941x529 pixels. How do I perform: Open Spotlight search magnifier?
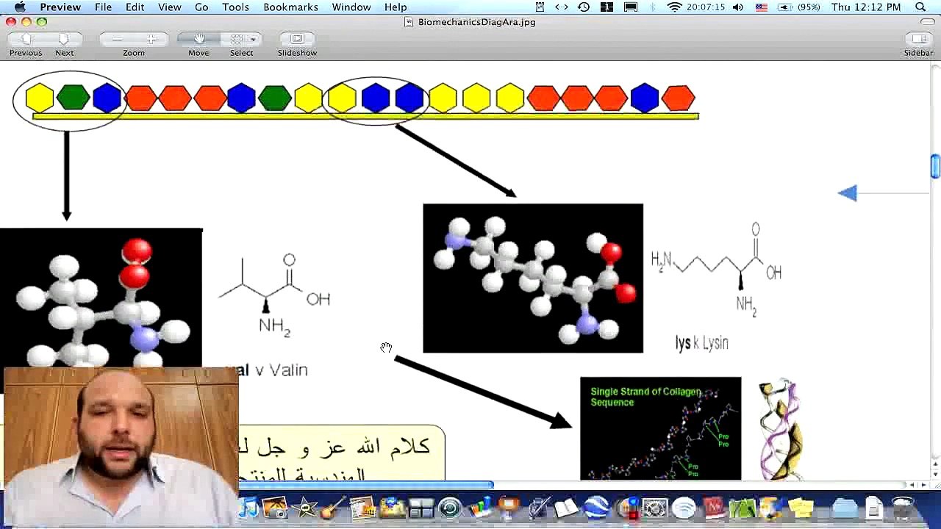point(920,7)
